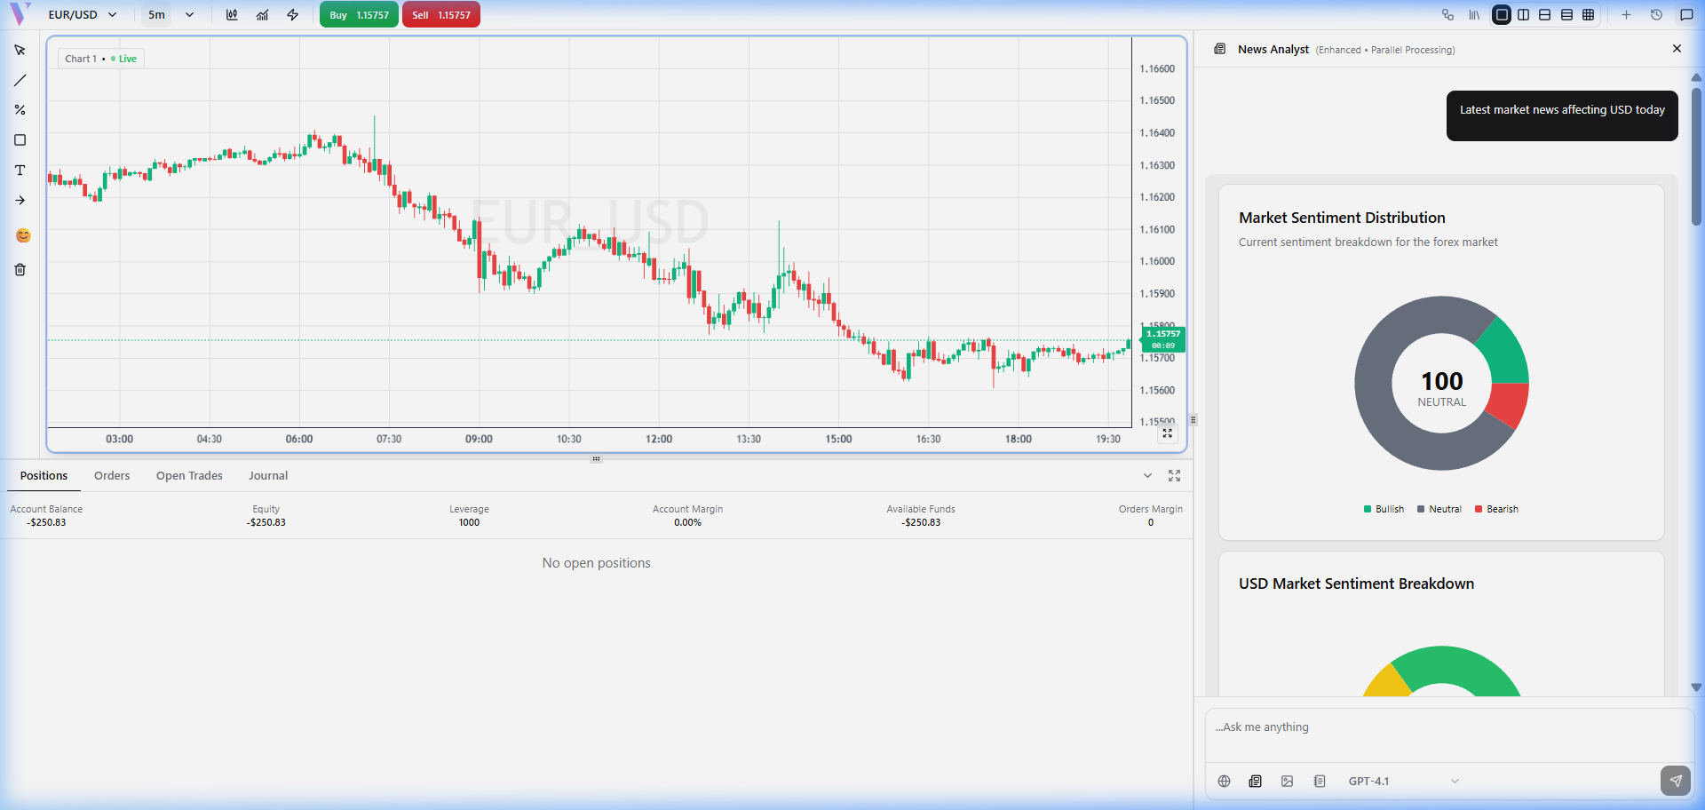
Task: Open the candlestick chart type selector
Action: pos(232,15)
